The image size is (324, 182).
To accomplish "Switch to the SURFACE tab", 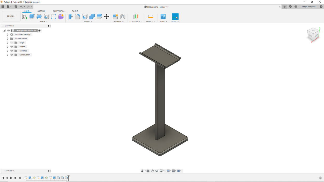I will point(41,11).
